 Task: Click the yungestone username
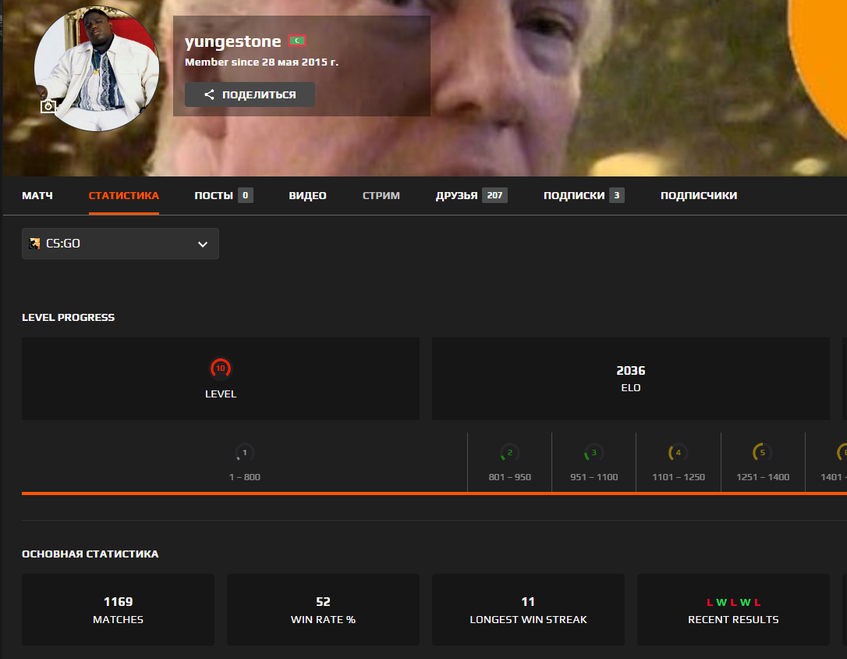pyautogui.click(x=233, y=41)
